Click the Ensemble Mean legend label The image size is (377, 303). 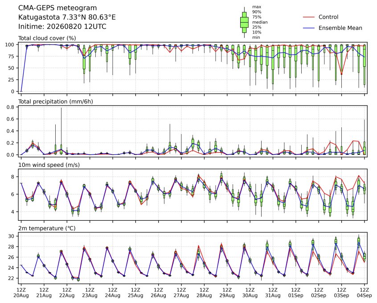[340, 28]
